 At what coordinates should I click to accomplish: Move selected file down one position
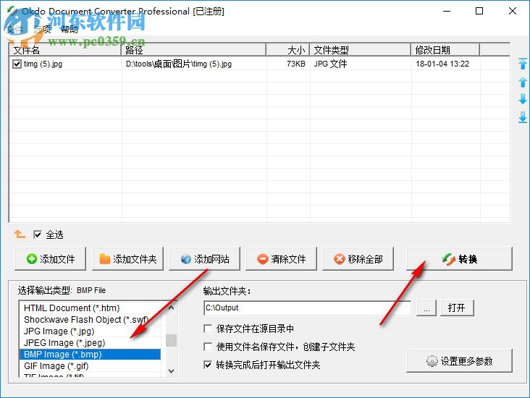[523, 99]
